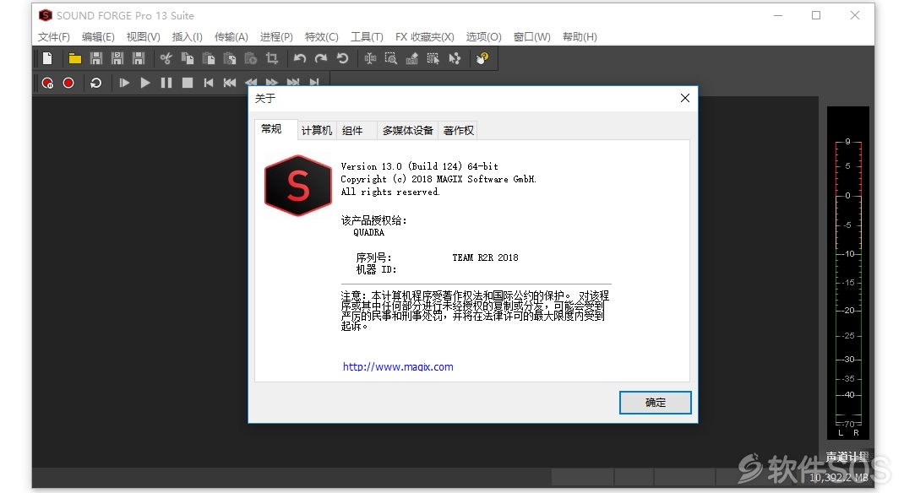Open the FX 收藏夹(X) menu
Viewport: 904px width, 493px height.
click(424, 37)
